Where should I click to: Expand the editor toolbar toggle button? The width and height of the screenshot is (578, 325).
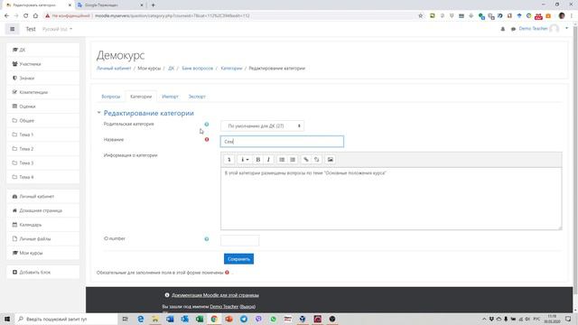[x=228, y=160]
